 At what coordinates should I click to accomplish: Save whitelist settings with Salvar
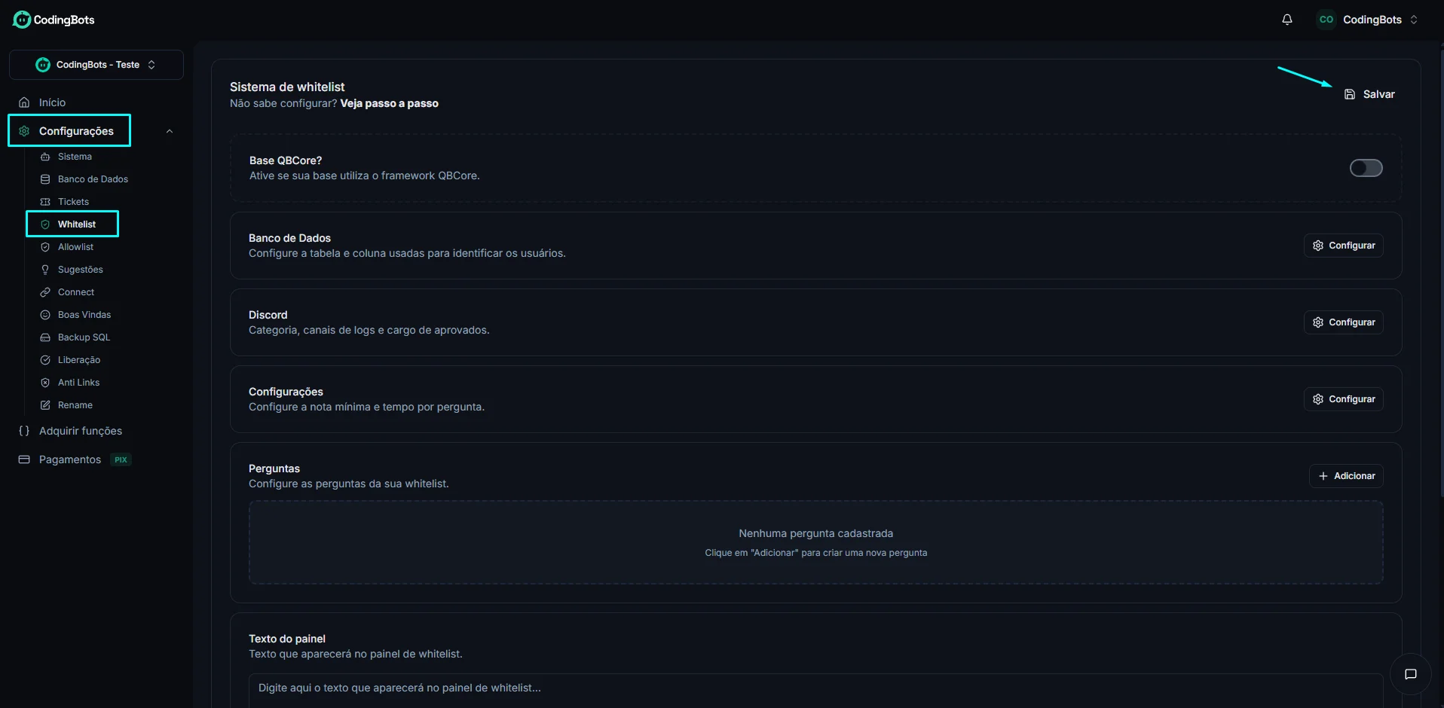pyautogui.click(x=1369, y=94)
